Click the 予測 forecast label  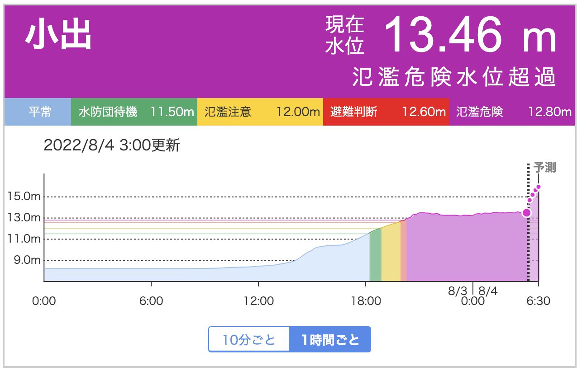pos(544,168)
